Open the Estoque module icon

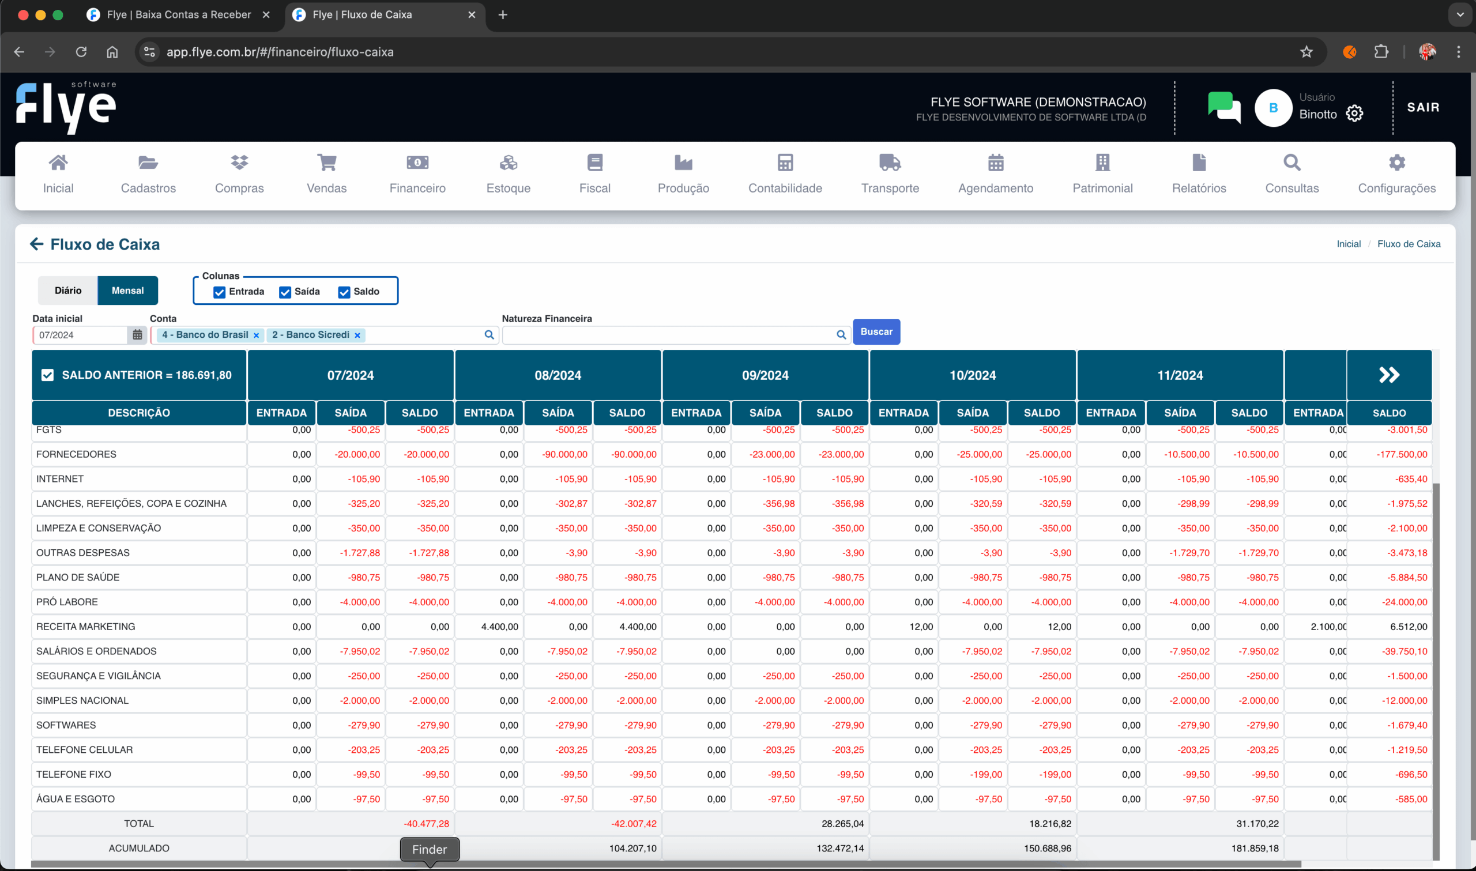[508, 163]
